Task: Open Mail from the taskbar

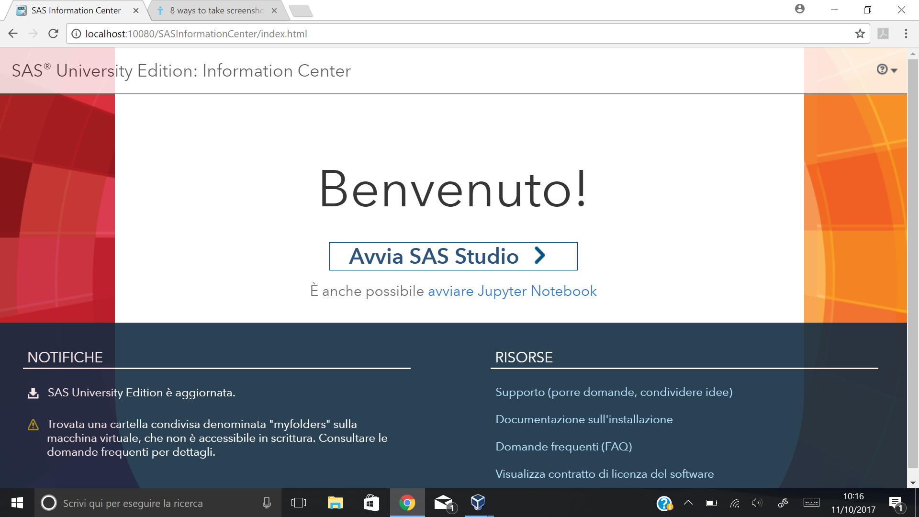Action: (x=442, y=503)
